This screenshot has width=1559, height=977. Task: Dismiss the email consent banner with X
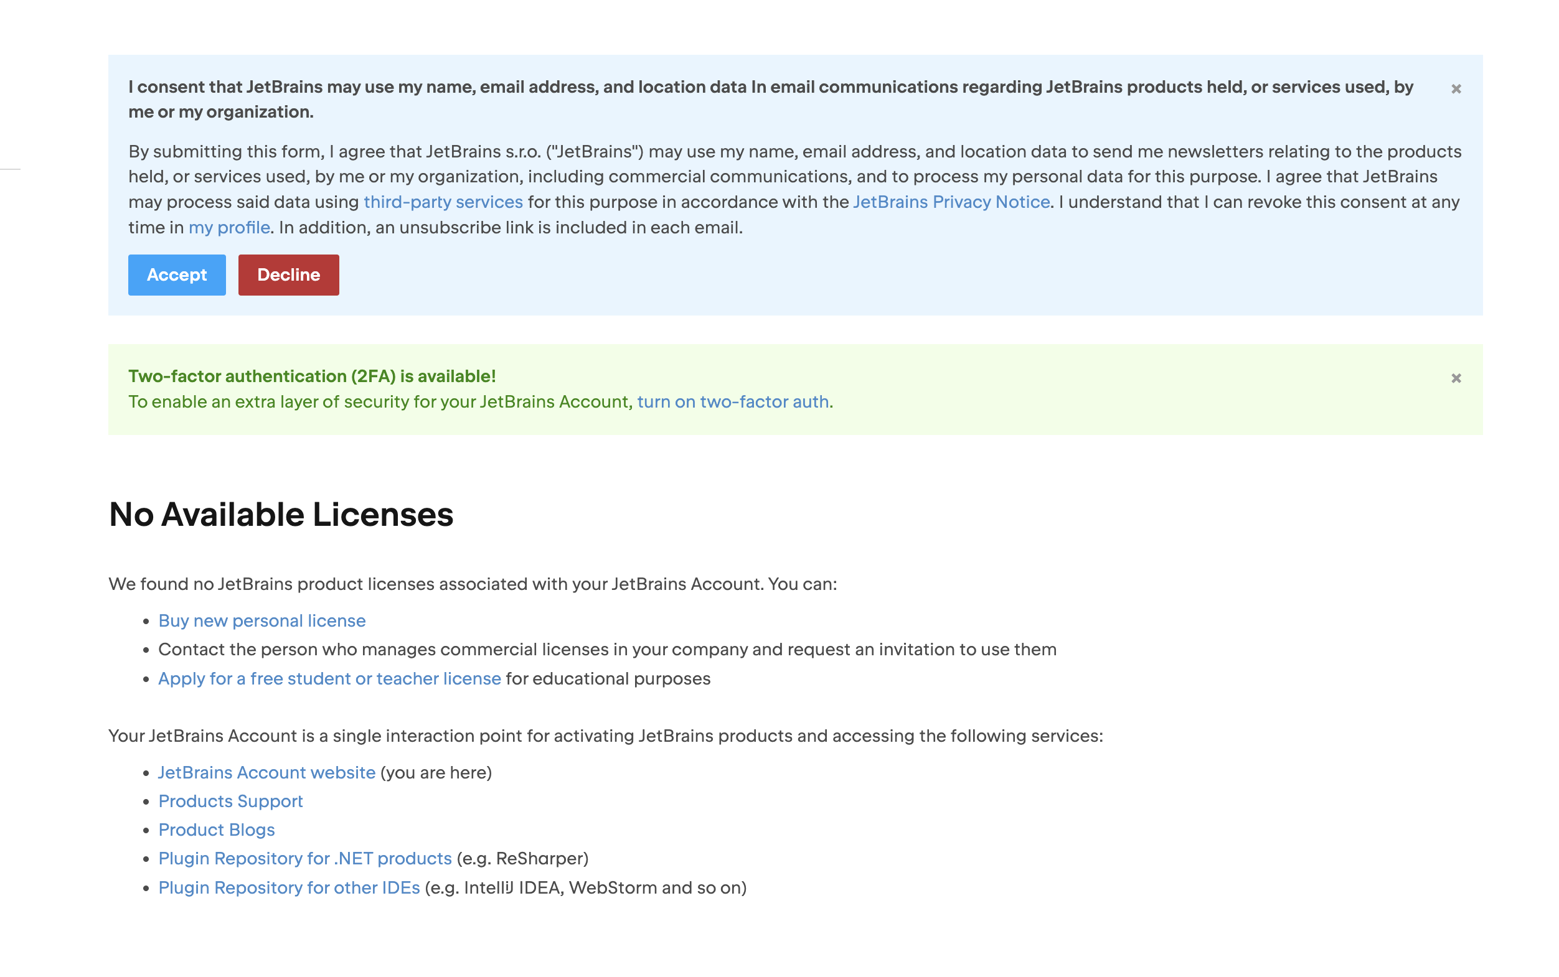pos(1456,89)
